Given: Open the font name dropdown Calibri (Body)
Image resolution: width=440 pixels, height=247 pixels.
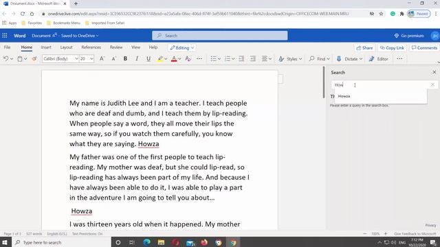Looking at the screenshot, I should (x=60, y=58).
